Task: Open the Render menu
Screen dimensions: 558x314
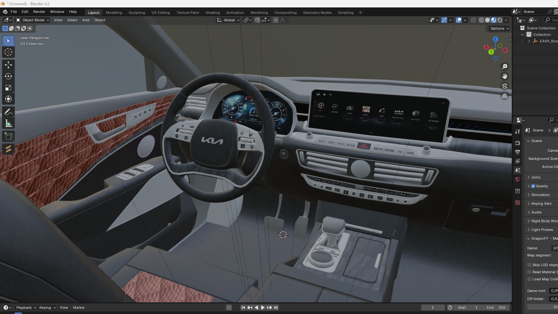Action: point(39,12)
